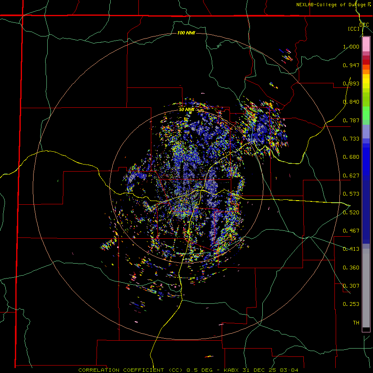Click the TH threshold label on the scale
The height and width of the screenshot is (373, 373).
point(356,323)
